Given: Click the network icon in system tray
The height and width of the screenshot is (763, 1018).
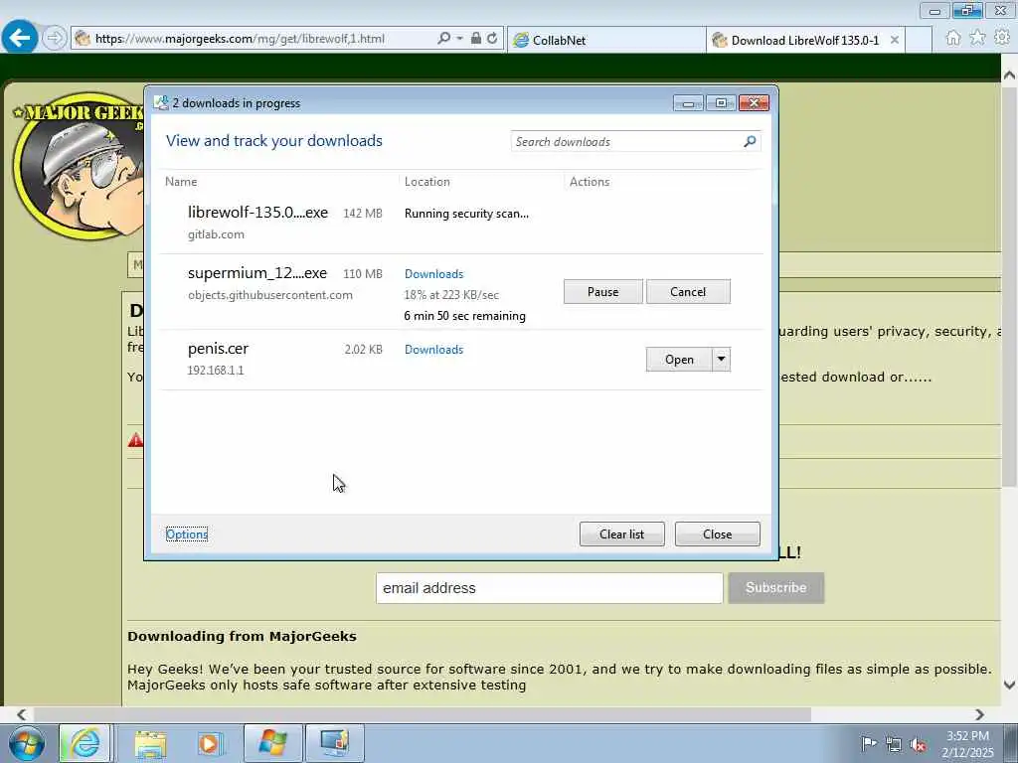Looking at the screenshot, I should (x=894, y=744).
